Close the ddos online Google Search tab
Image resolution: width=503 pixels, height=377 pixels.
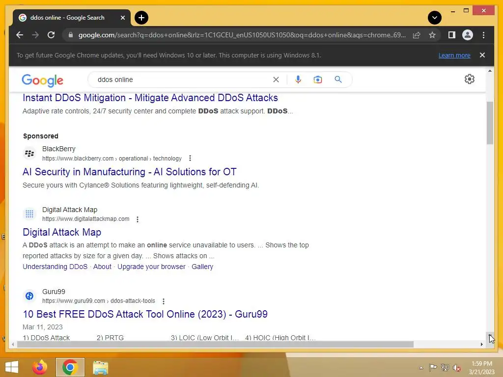point(122,18)
